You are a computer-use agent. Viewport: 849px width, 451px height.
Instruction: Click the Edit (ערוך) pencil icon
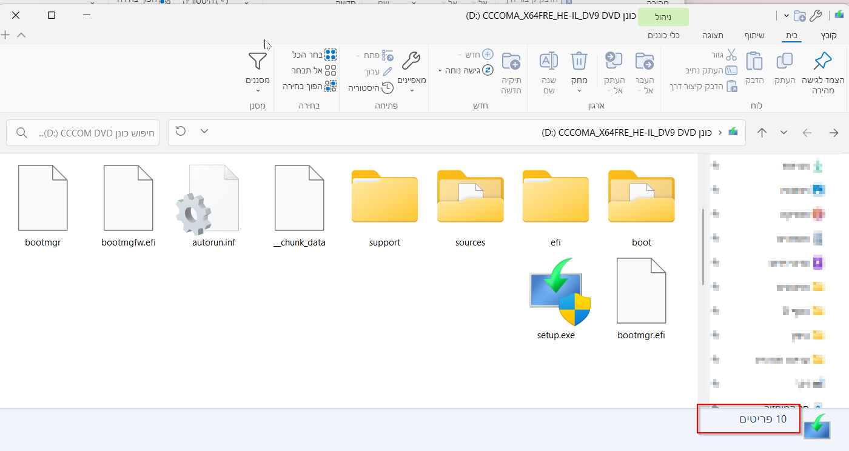(388, 72)
